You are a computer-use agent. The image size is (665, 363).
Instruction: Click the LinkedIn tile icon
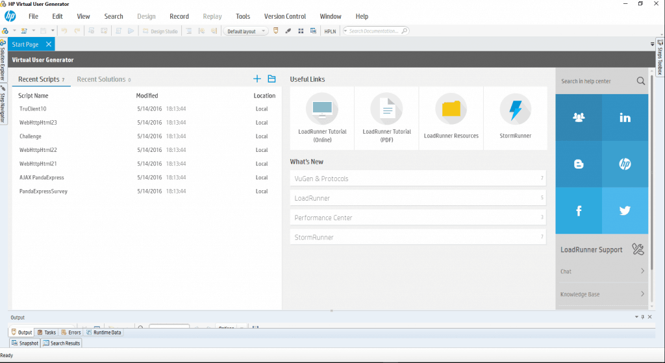625,118
